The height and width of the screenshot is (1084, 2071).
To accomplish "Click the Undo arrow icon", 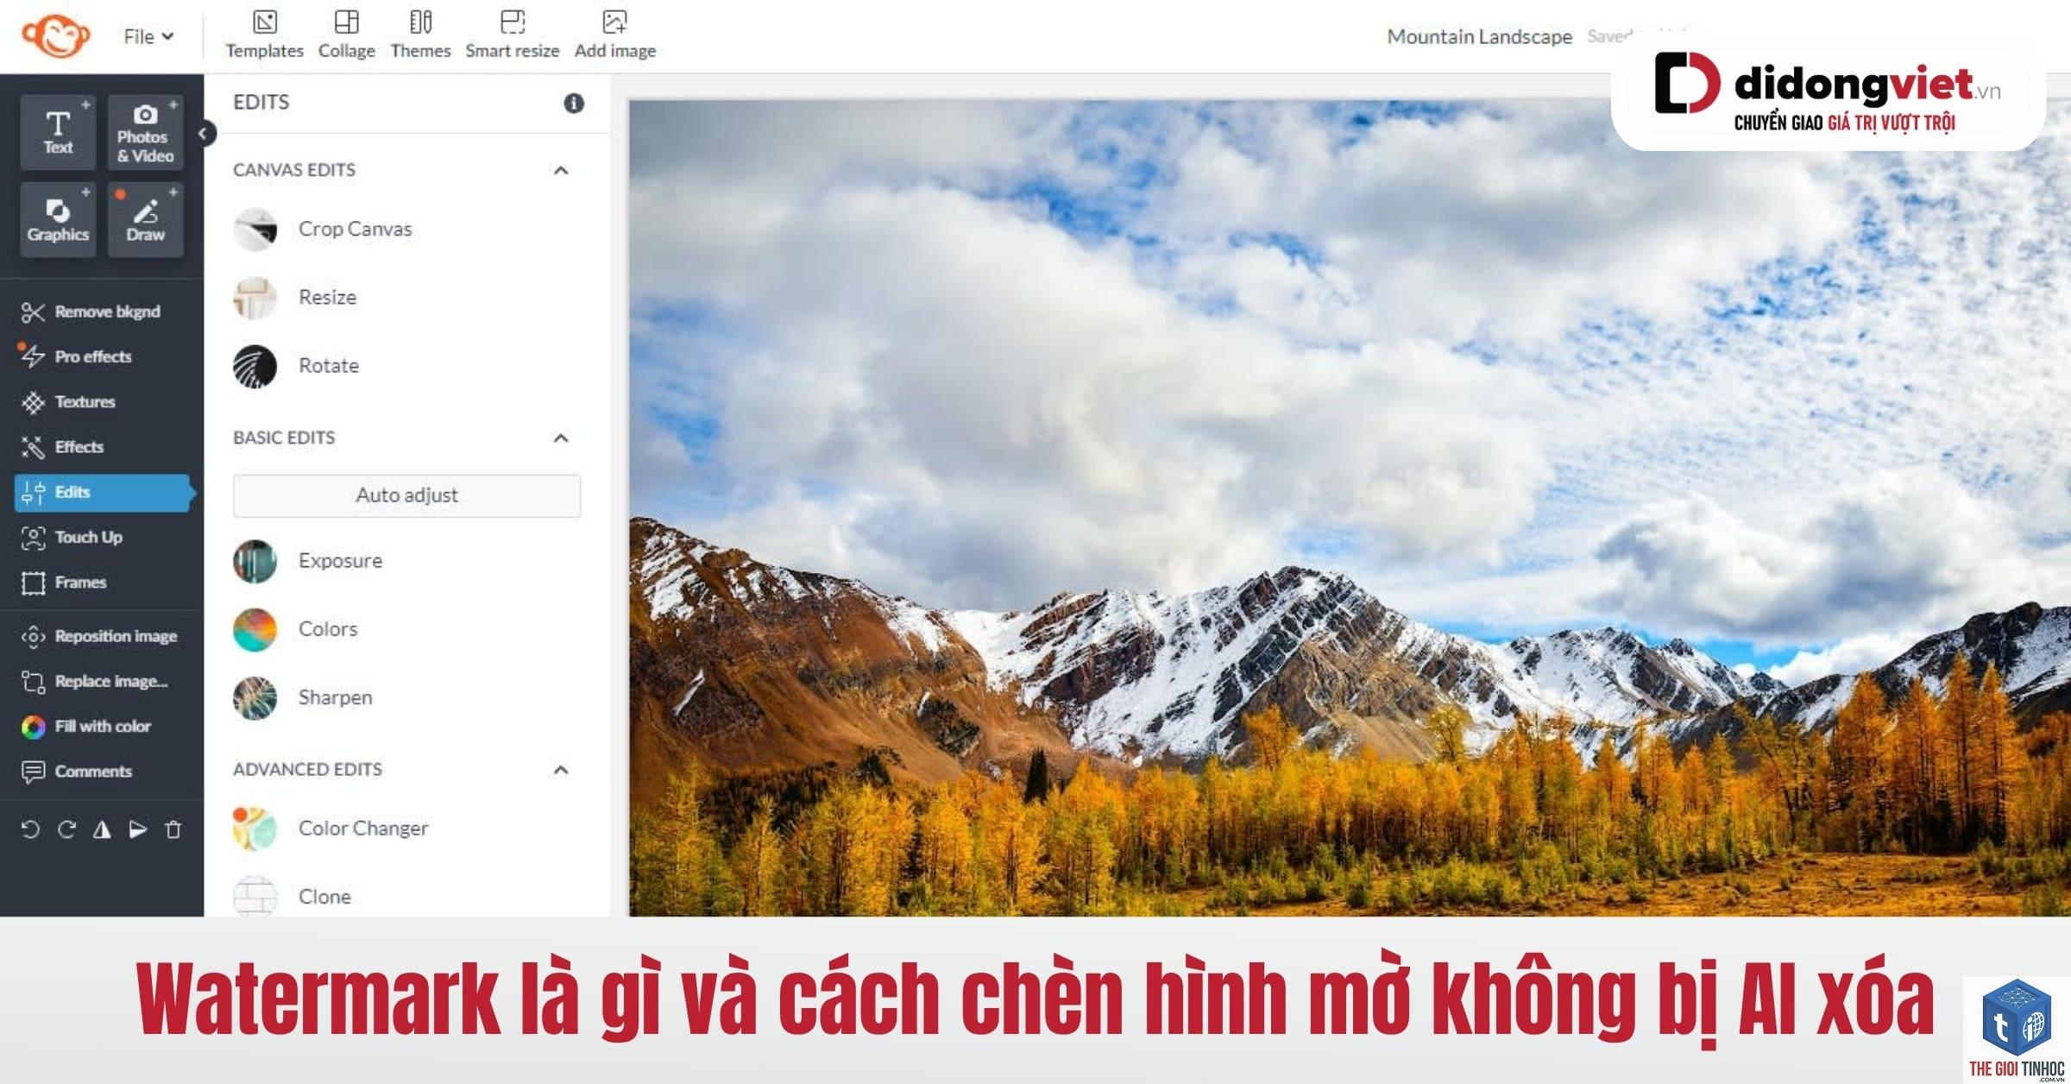I will tap(30, 829).
